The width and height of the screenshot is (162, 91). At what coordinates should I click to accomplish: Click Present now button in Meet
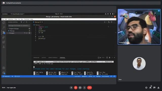pyautogui.click(x=80, y=88)
